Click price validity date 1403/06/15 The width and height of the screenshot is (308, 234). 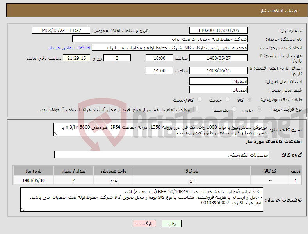tap(219, 70)
